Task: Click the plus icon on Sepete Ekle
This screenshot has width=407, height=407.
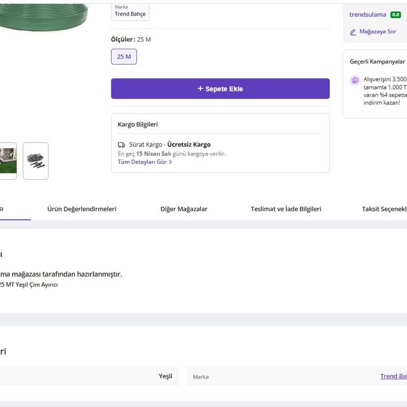Action: [200, 89]
